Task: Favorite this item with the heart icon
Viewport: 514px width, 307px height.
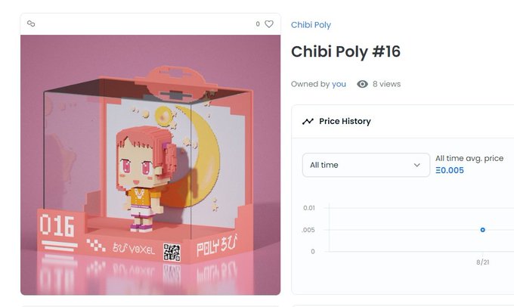Action: 269,24
